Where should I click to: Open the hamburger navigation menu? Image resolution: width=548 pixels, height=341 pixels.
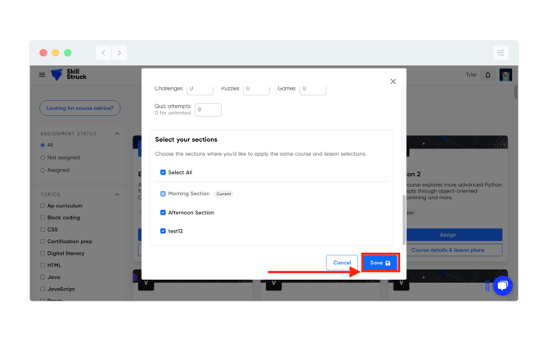coord(43,75)
